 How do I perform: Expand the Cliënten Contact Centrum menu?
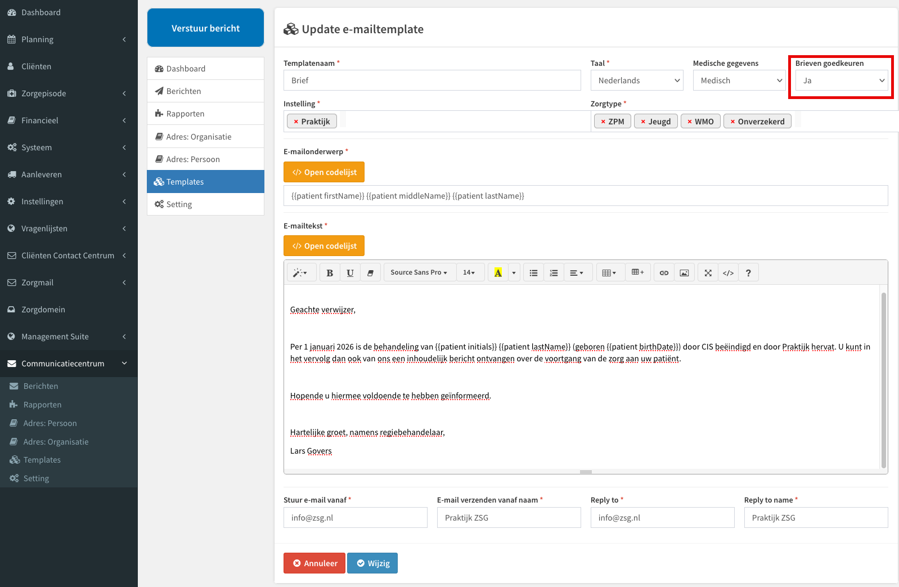69,256
